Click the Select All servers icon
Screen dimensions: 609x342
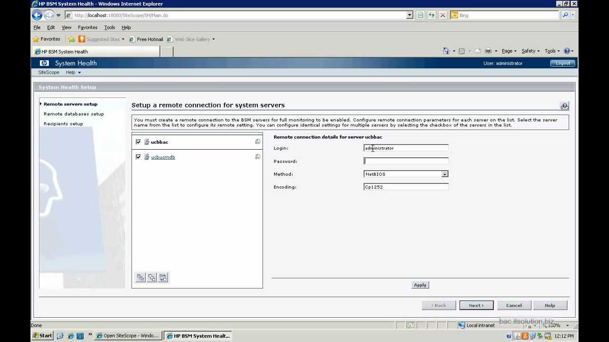(140, 278)
